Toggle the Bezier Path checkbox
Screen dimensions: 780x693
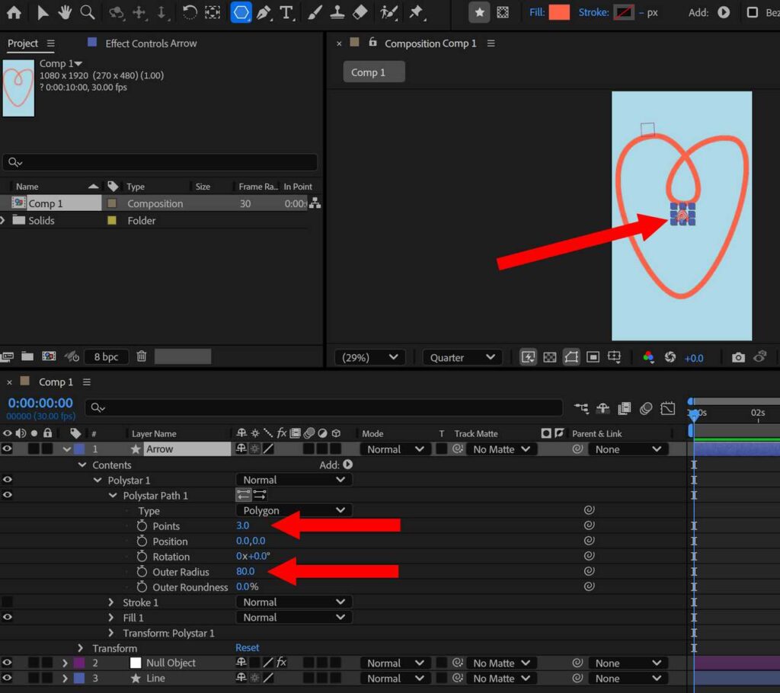753,12
